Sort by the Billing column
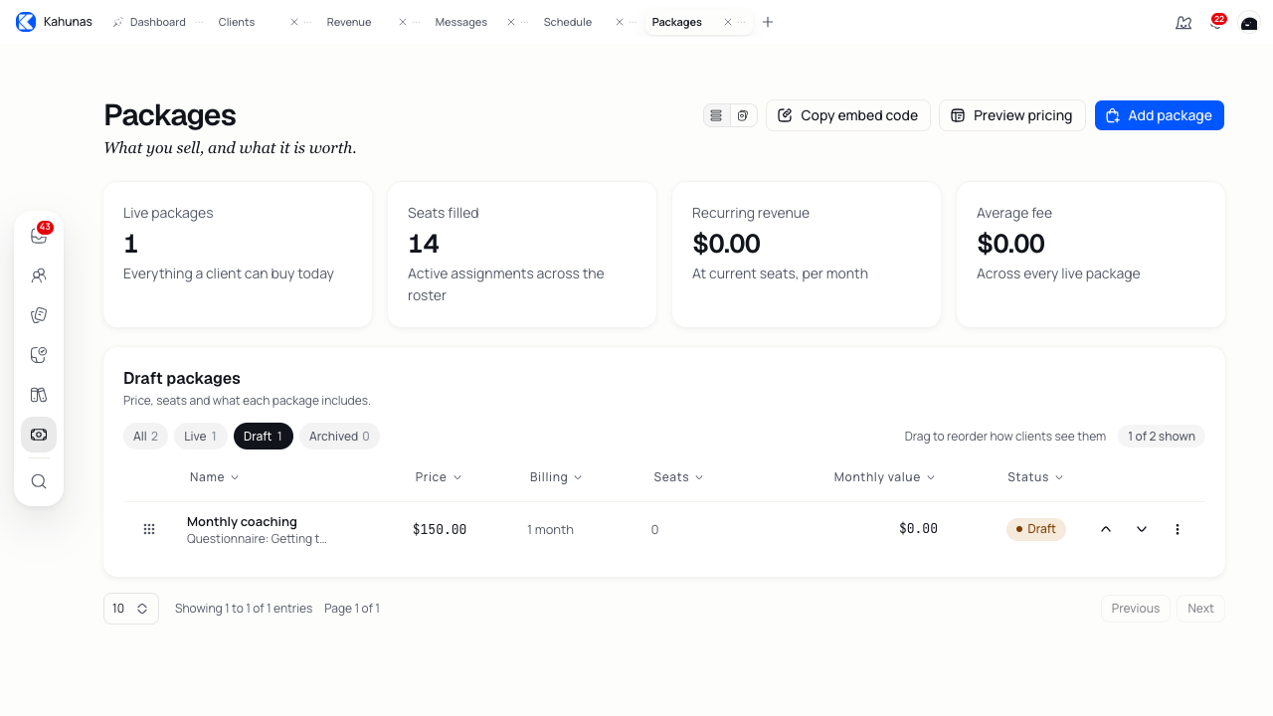The width and height of the screenshot is (1273, 716). (556, 477)
